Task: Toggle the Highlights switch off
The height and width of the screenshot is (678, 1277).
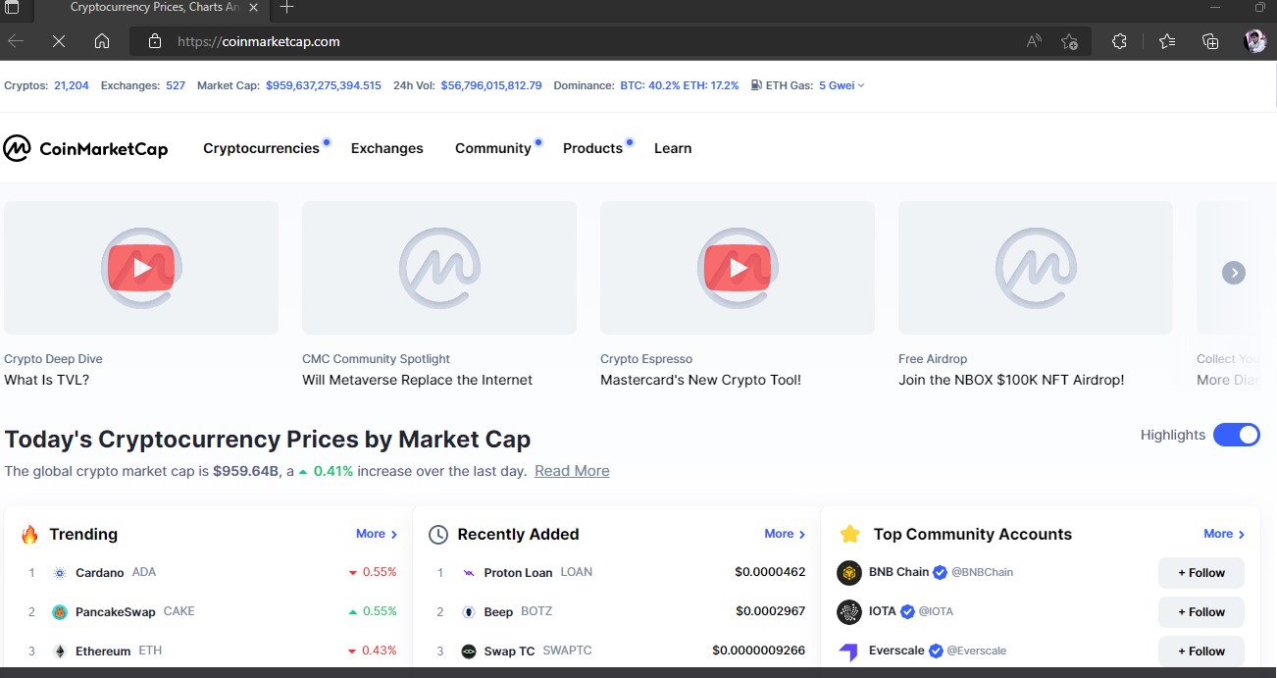Action: 1236,435
